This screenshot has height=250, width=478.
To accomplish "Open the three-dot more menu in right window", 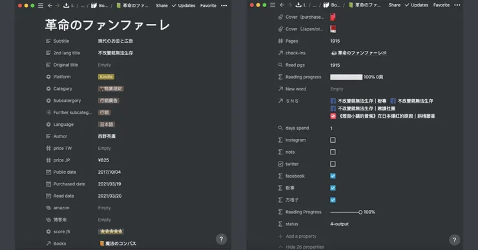I will [x=457, y=5].
